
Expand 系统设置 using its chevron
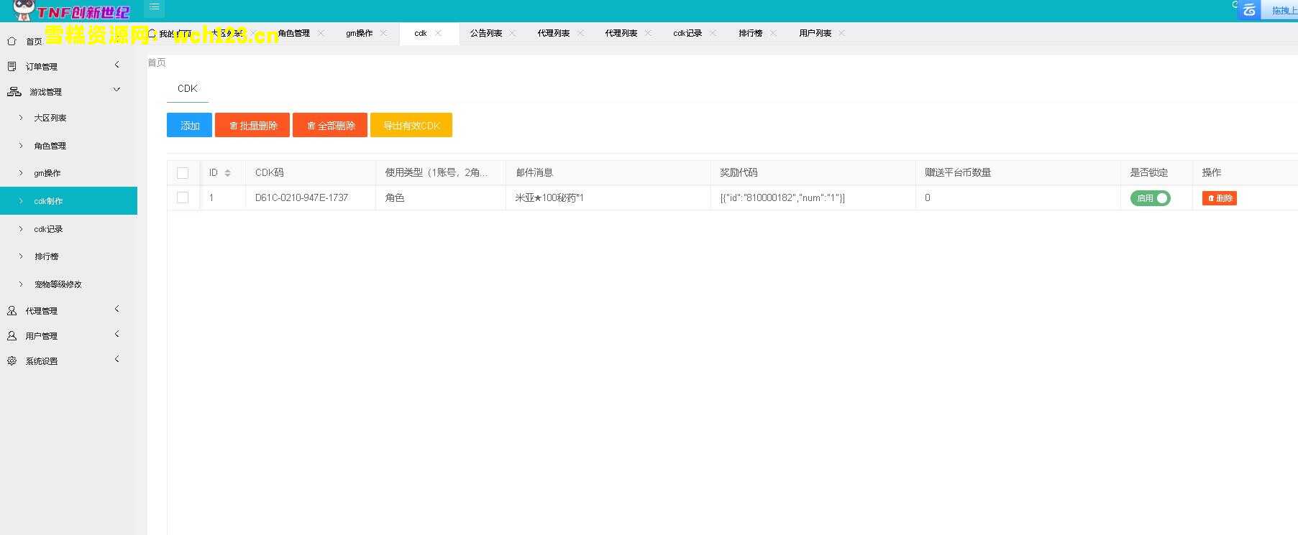117,360
